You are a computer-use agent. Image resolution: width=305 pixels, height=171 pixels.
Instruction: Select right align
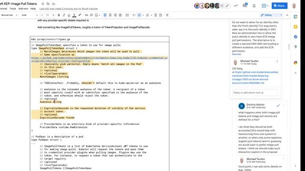(x=115, y=15)
